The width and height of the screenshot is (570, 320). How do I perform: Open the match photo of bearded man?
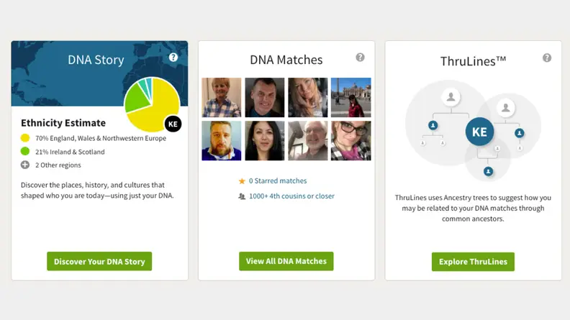pyautogui.click(x=222, y=140)
